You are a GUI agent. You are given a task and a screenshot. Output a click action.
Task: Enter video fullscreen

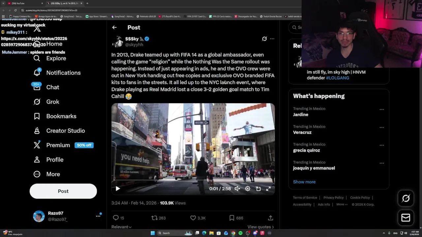268,189
